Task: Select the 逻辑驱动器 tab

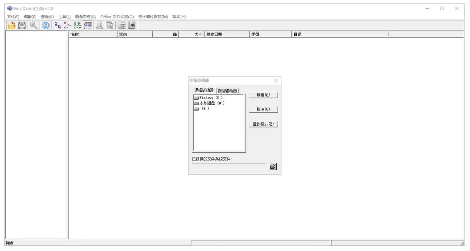Action: (204, 90)
